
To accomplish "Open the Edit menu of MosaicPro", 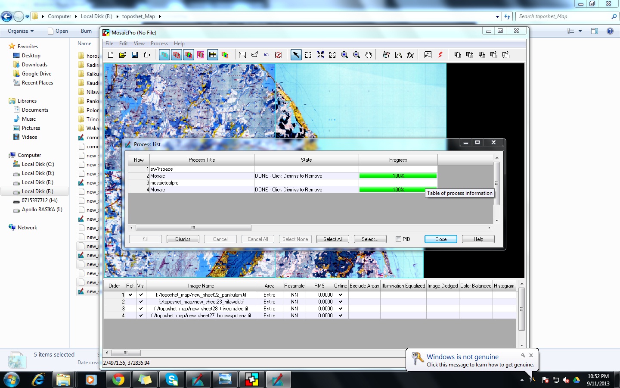I will tap(123, 43).
